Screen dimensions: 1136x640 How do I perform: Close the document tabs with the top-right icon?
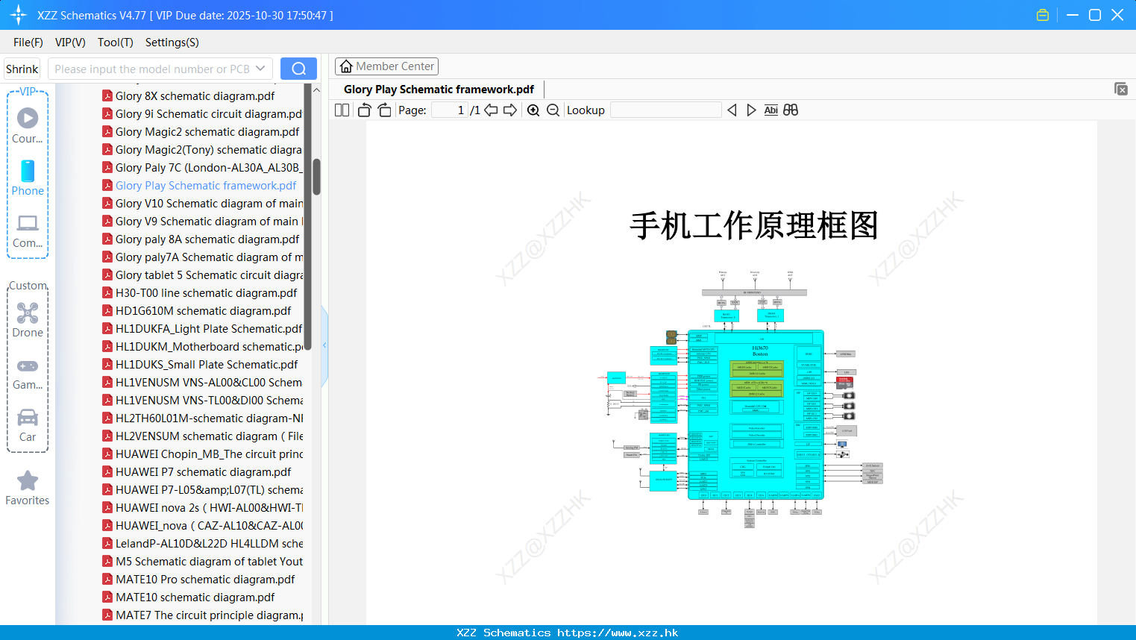point(1121,89)
